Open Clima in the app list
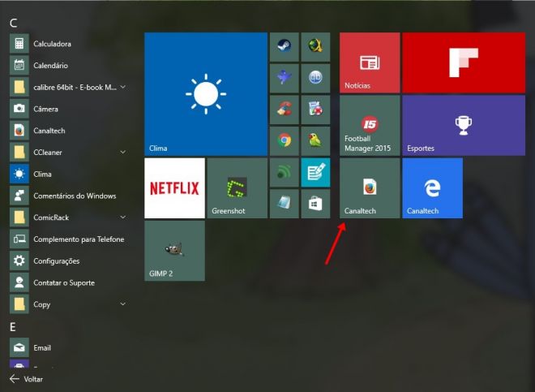Viewport: 535px width, 392px height. (68, 174)
